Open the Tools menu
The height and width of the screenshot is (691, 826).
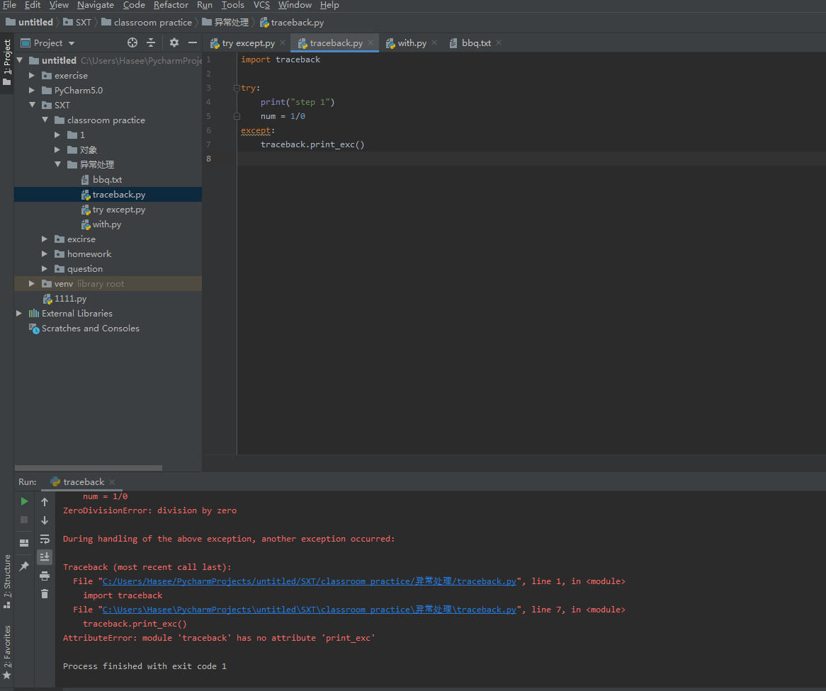[233, 5]
